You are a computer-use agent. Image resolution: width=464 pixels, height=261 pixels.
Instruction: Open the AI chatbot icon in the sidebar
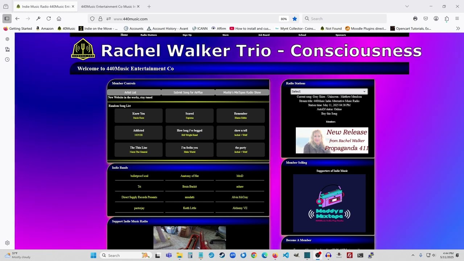tap(7, 39)
